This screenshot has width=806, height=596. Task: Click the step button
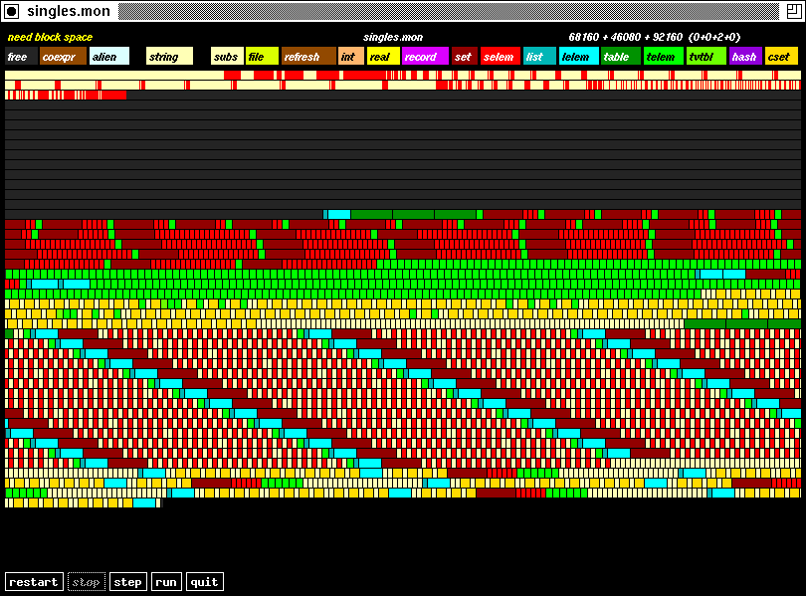[127, 582]
